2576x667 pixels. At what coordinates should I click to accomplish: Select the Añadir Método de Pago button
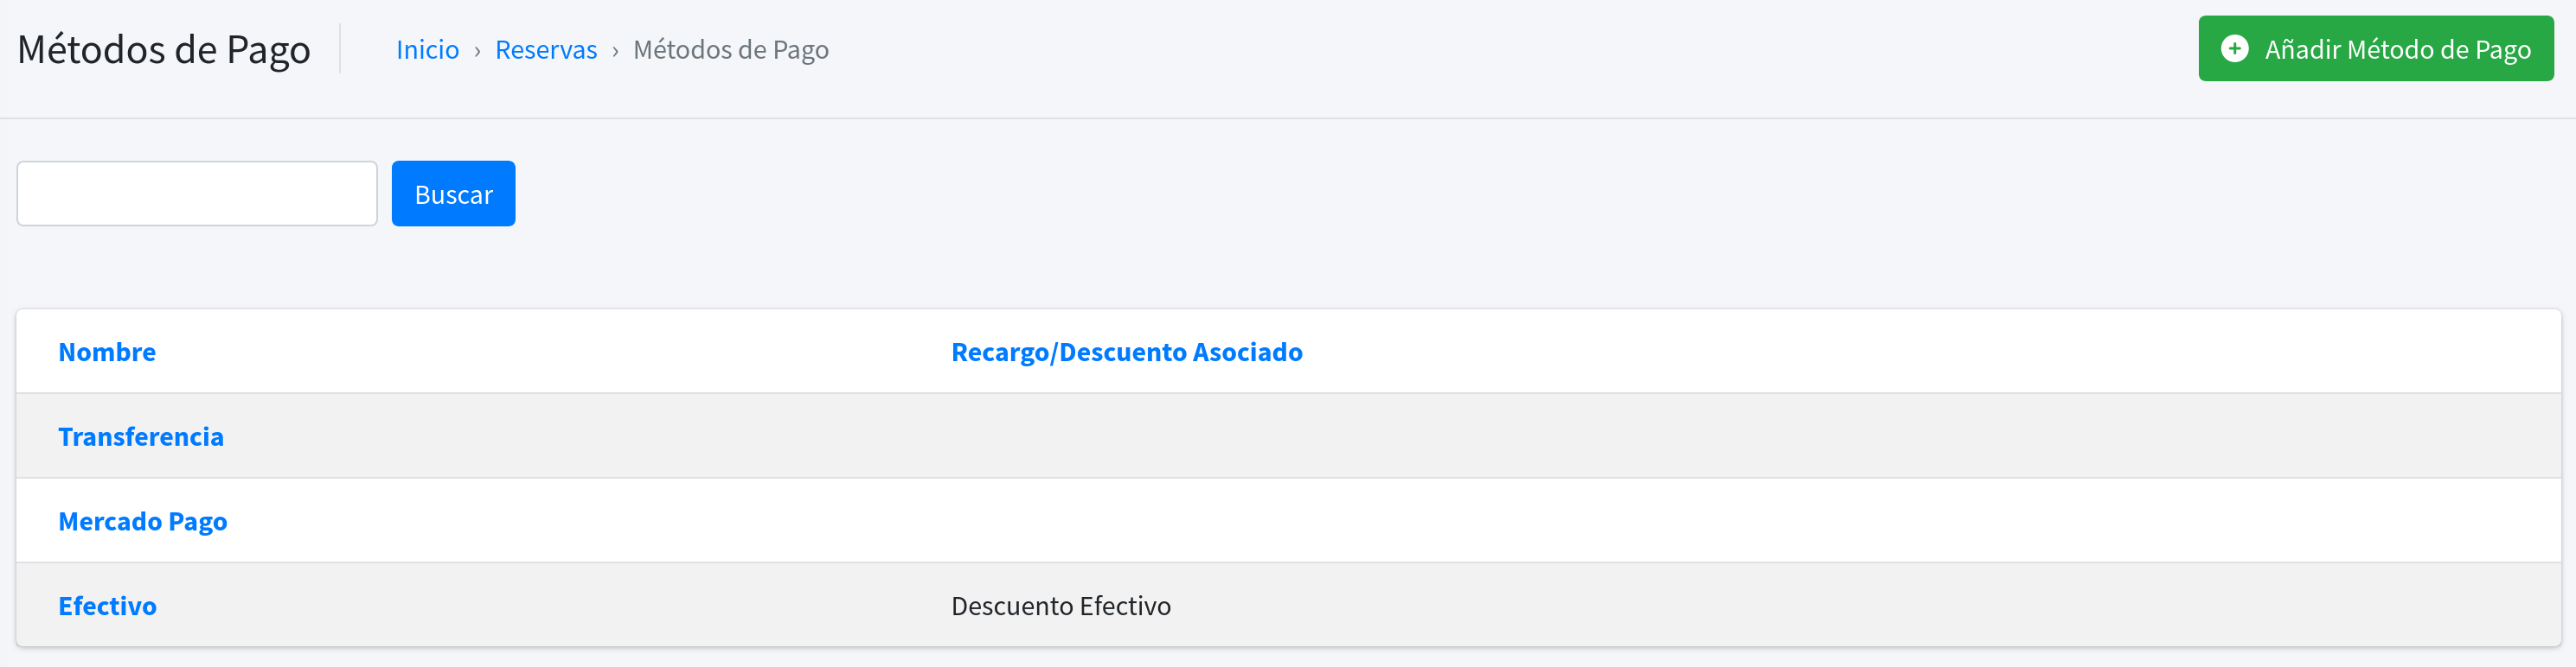tap(2375, 48)
